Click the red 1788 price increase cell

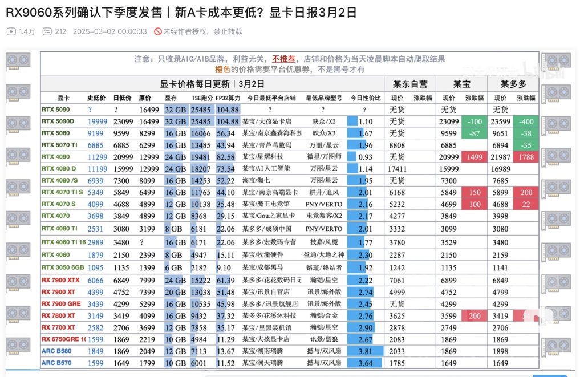coord(525,157)
